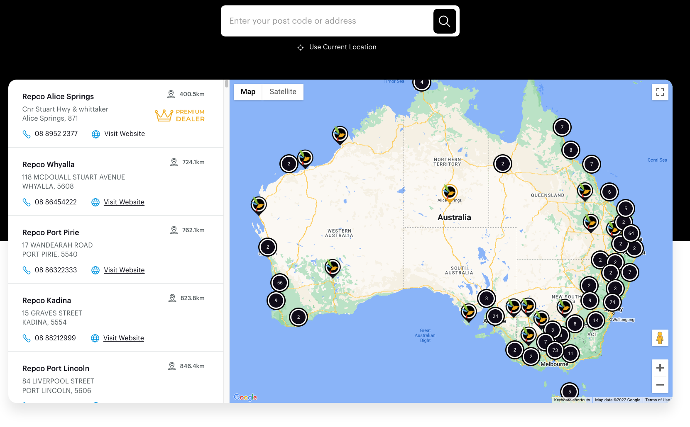Call Repco Port Pirie number 08 86322333
Image resolution: width=690 pixels, height=427 pixels.
point(56,270)
